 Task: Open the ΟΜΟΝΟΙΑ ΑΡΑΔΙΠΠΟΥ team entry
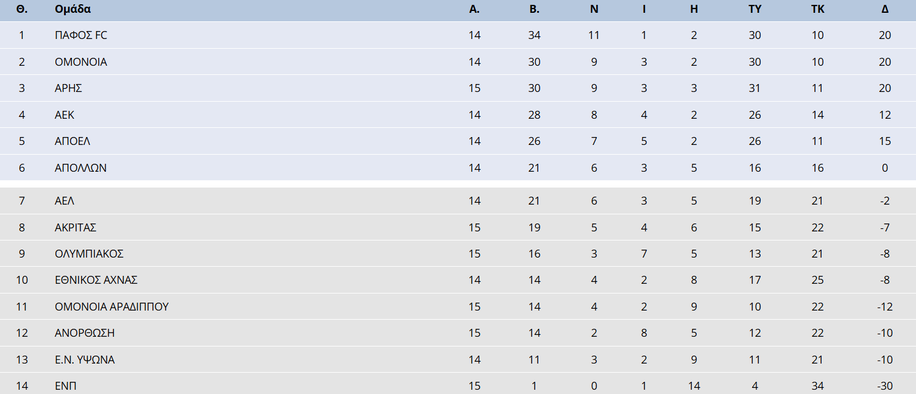(x=111, y=307)
